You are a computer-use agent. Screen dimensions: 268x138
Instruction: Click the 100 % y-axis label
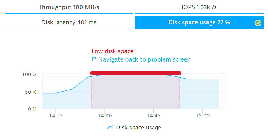coord(29,75)
